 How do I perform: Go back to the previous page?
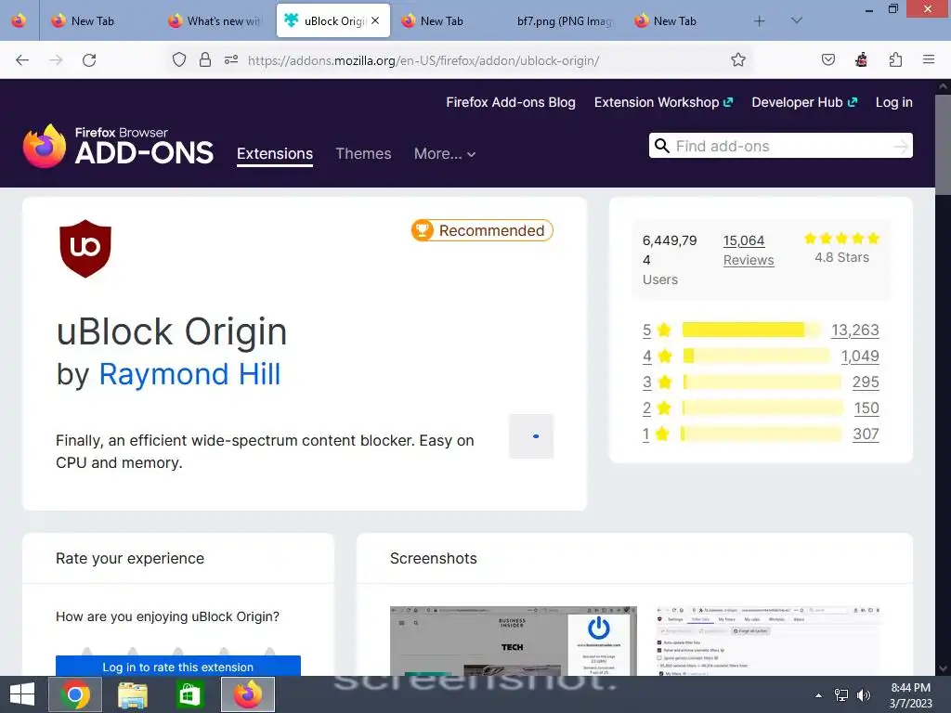22,60
